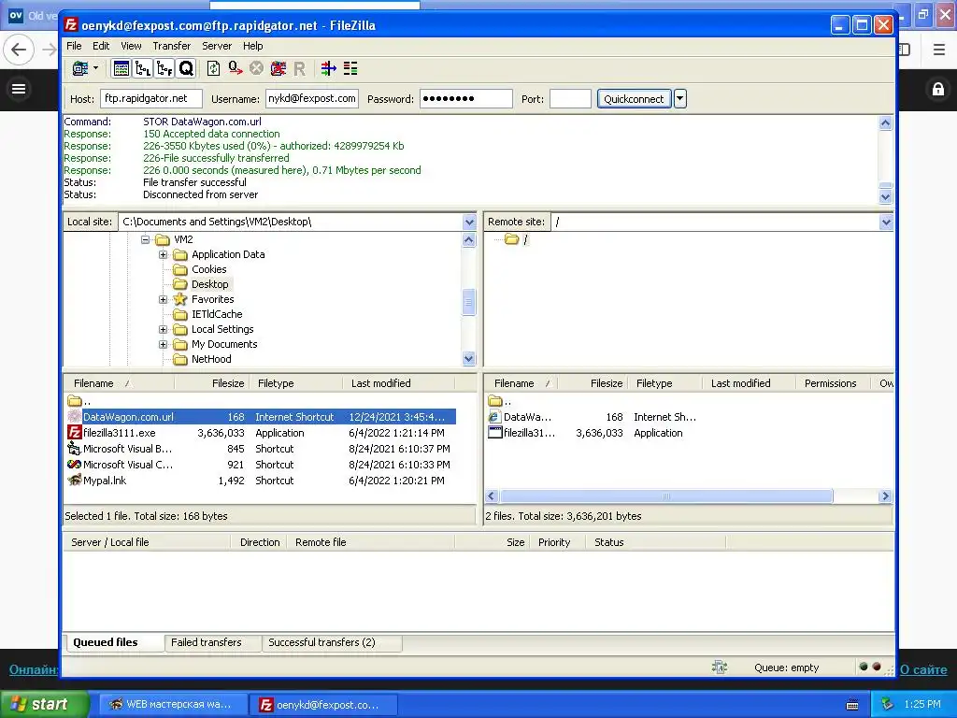Cancel current operation icon

click(256, 68)
